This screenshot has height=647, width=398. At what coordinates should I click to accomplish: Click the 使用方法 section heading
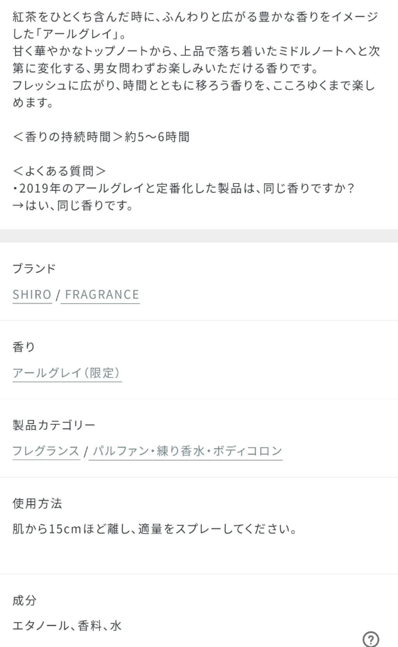37,504
